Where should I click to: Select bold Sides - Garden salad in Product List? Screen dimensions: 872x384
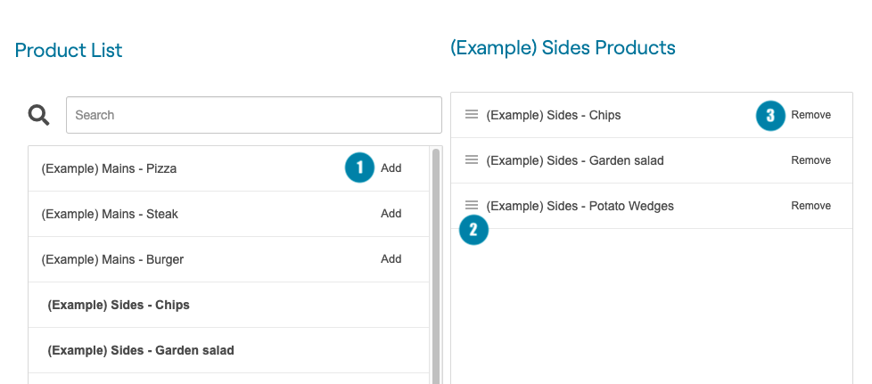tap(141, 350)
